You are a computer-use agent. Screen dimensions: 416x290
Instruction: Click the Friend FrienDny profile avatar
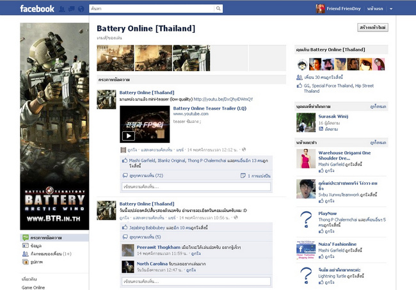[321, 9]
